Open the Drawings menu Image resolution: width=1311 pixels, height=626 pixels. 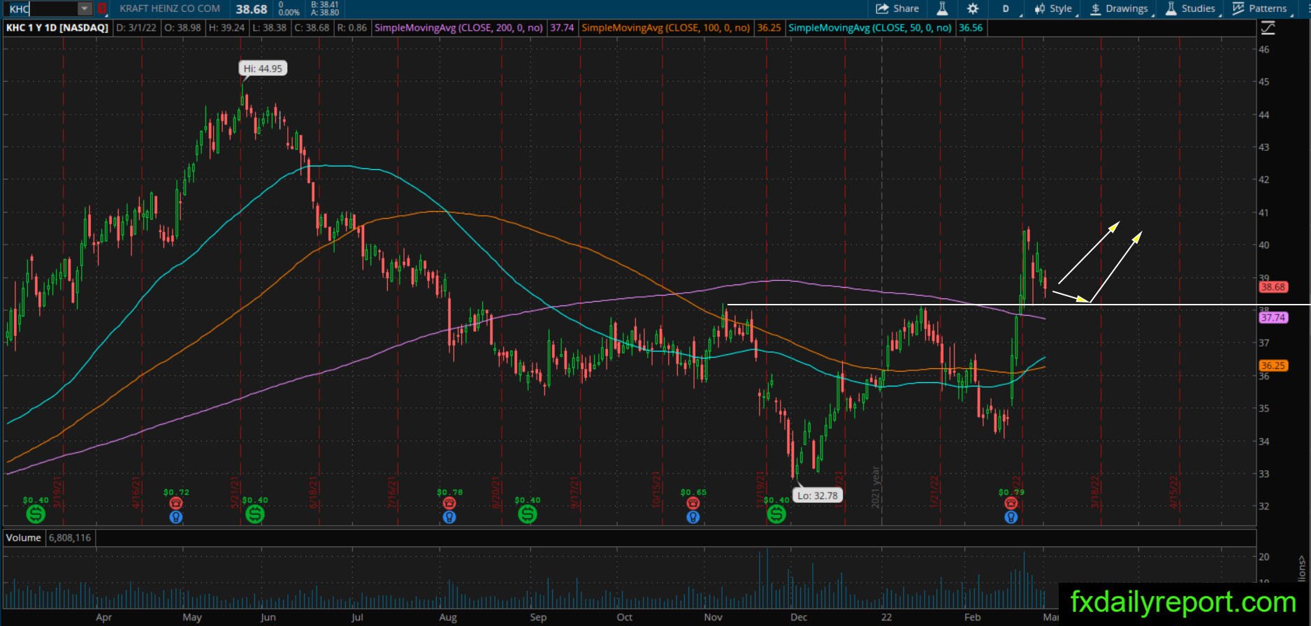pos(1119,8)
